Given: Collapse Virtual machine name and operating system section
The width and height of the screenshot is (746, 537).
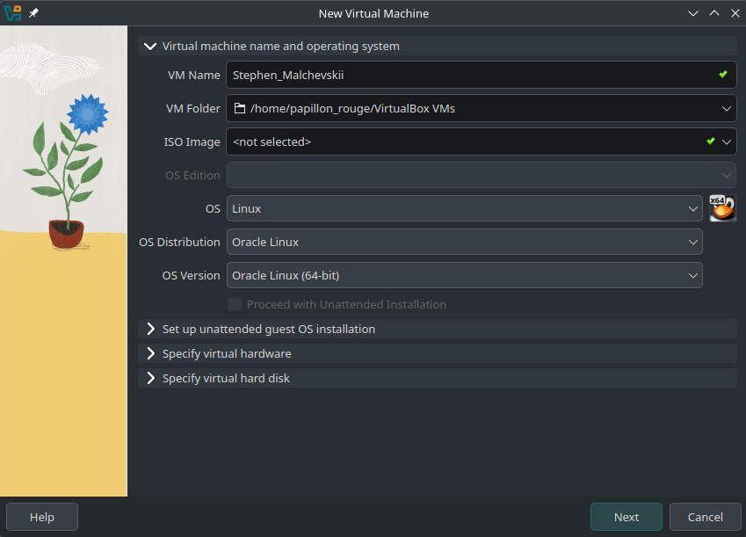Looking at the screenshot, I should pos(150,47).
